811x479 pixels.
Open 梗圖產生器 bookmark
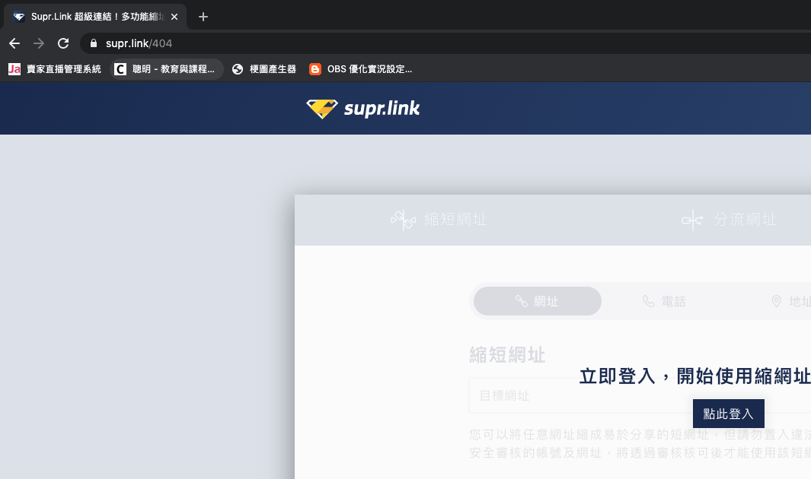pyautogui.click(x=264, y=69)
